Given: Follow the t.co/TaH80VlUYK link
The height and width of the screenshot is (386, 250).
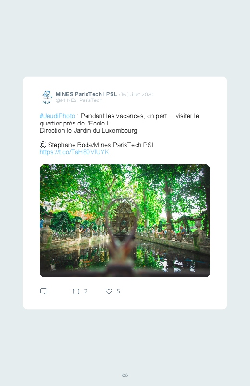Looking at the screenshot, I should click(x=75, y=152).
